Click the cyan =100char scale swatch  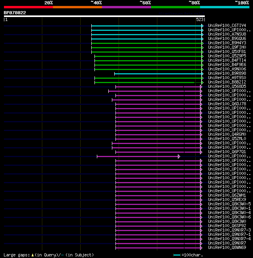[177, 255]
